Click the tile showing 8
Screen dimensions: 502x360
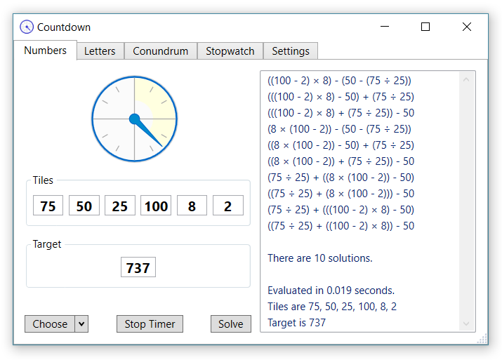point(192,206)
